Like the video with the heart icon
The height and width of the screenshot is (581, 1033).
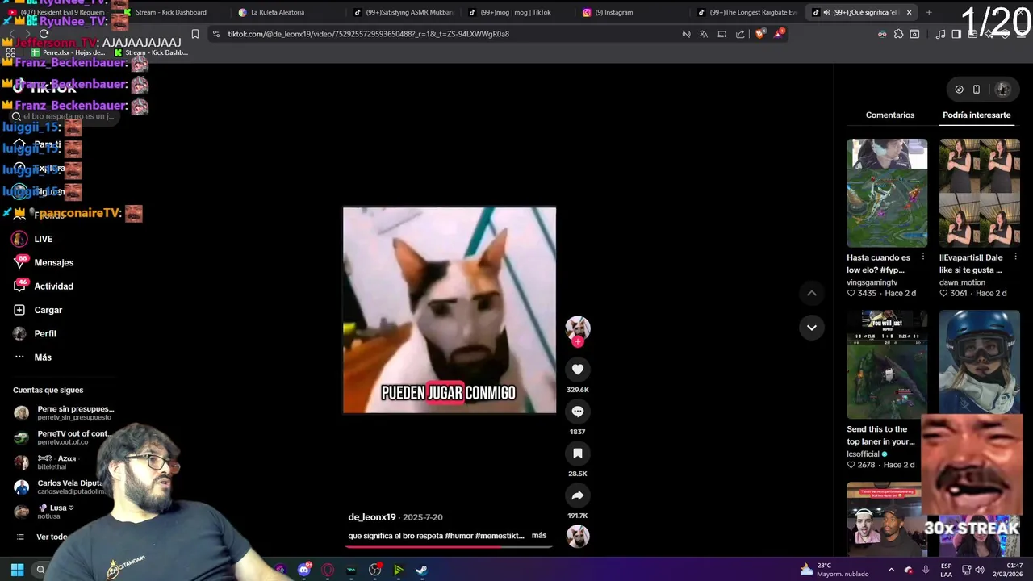(x=577, y=370)
